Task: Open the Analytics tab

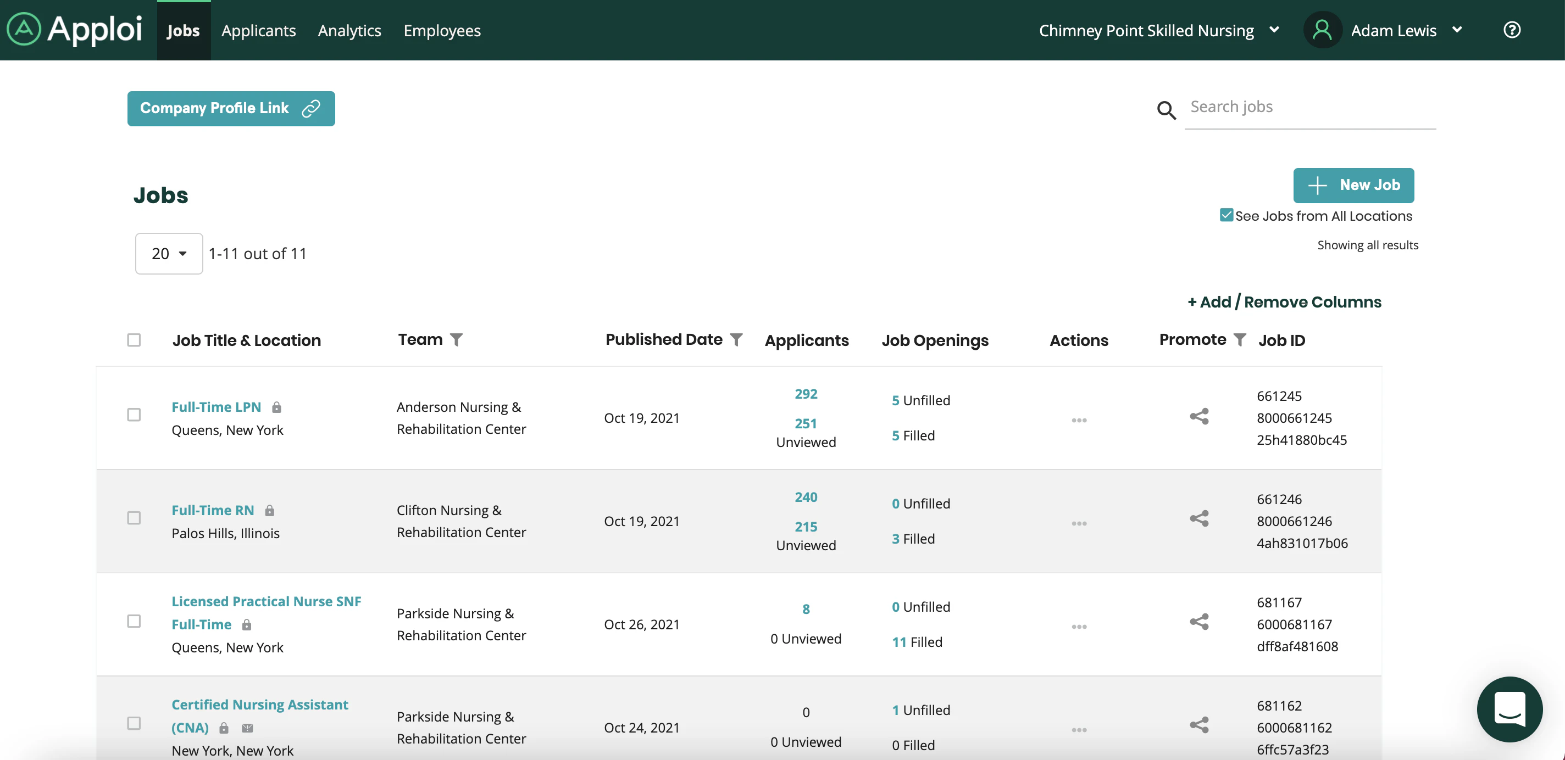Action: point(349,30)
